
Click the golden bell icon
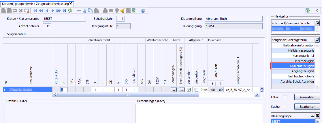(122, 11)
